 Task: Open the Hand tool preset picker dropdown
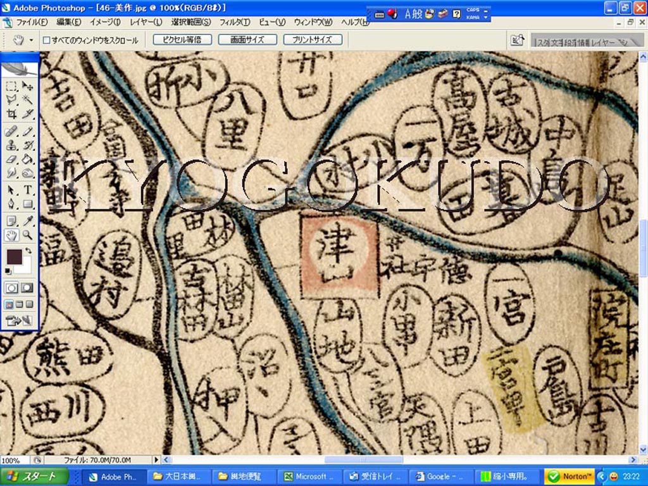(31, 40)
